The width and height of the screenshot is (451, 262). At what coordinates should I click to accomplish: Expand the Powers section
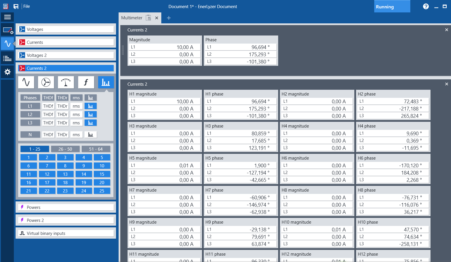coord(66,207)
